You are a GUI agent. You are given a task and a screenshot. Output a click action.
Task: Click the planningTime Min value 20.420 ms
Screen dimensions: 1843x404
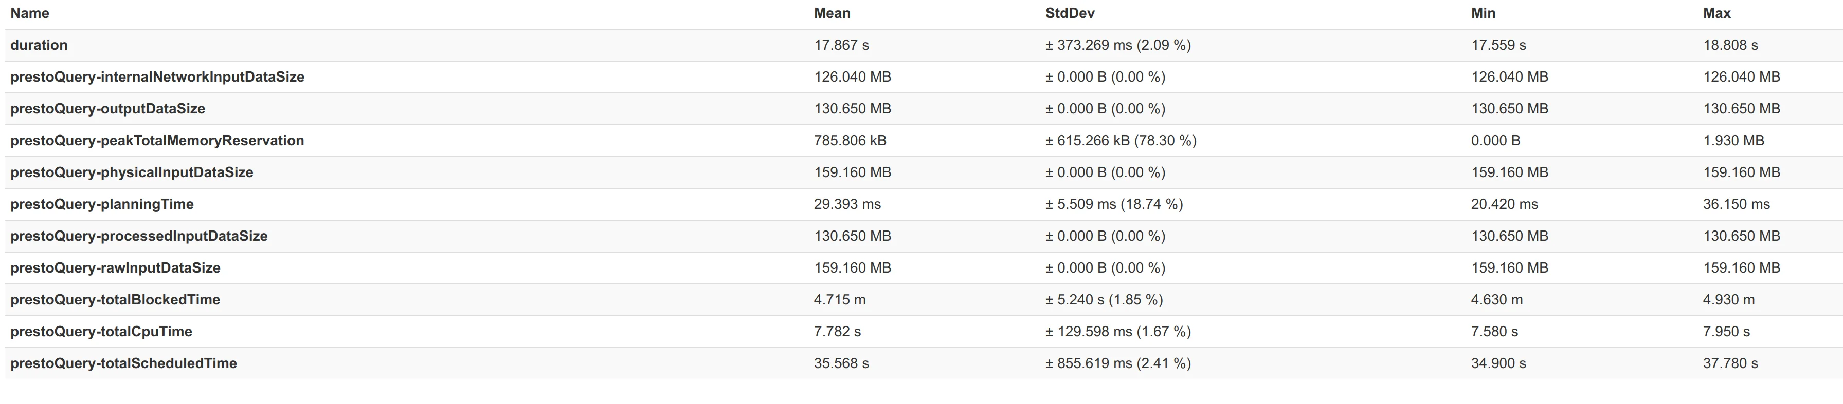[x=1504, y=204]
